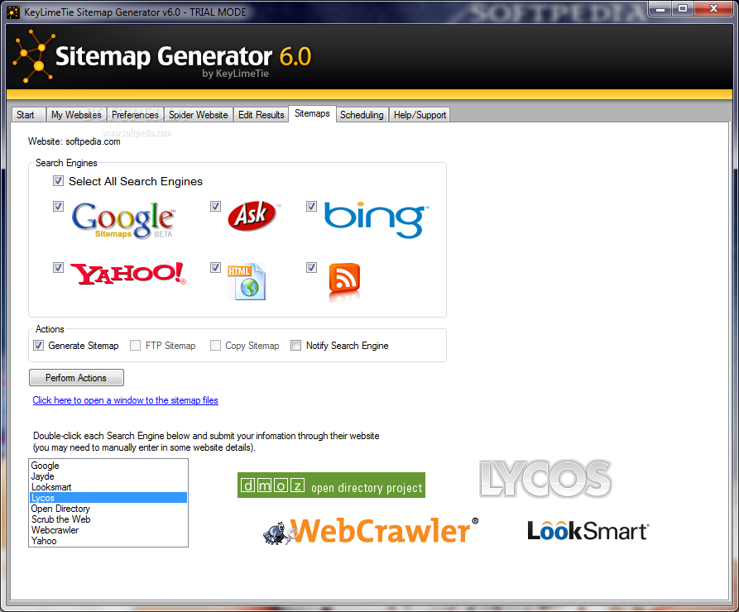The width and height of the screenshot is (739, 612).
Task: Click the Website: softpedia.com label
Action: (74, 141)
